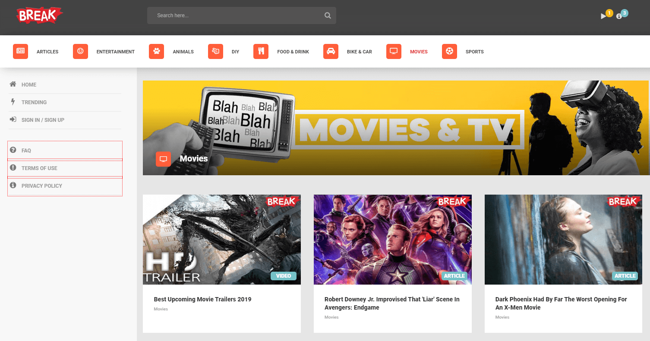Open the Animals paw icon
The width and height of the screenshot is (650, 341).
tap(156, 51)
